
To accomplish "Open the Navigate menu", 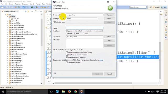I will 25,4.
